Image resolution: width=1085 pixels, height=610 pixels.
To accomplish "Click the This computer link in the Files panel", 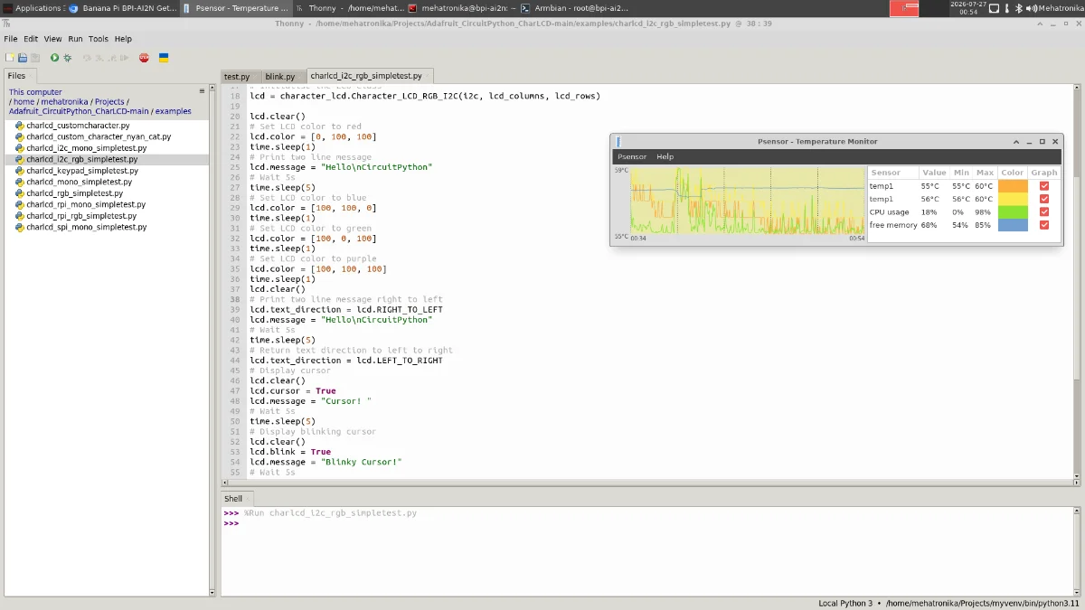I will pos(35,92).
